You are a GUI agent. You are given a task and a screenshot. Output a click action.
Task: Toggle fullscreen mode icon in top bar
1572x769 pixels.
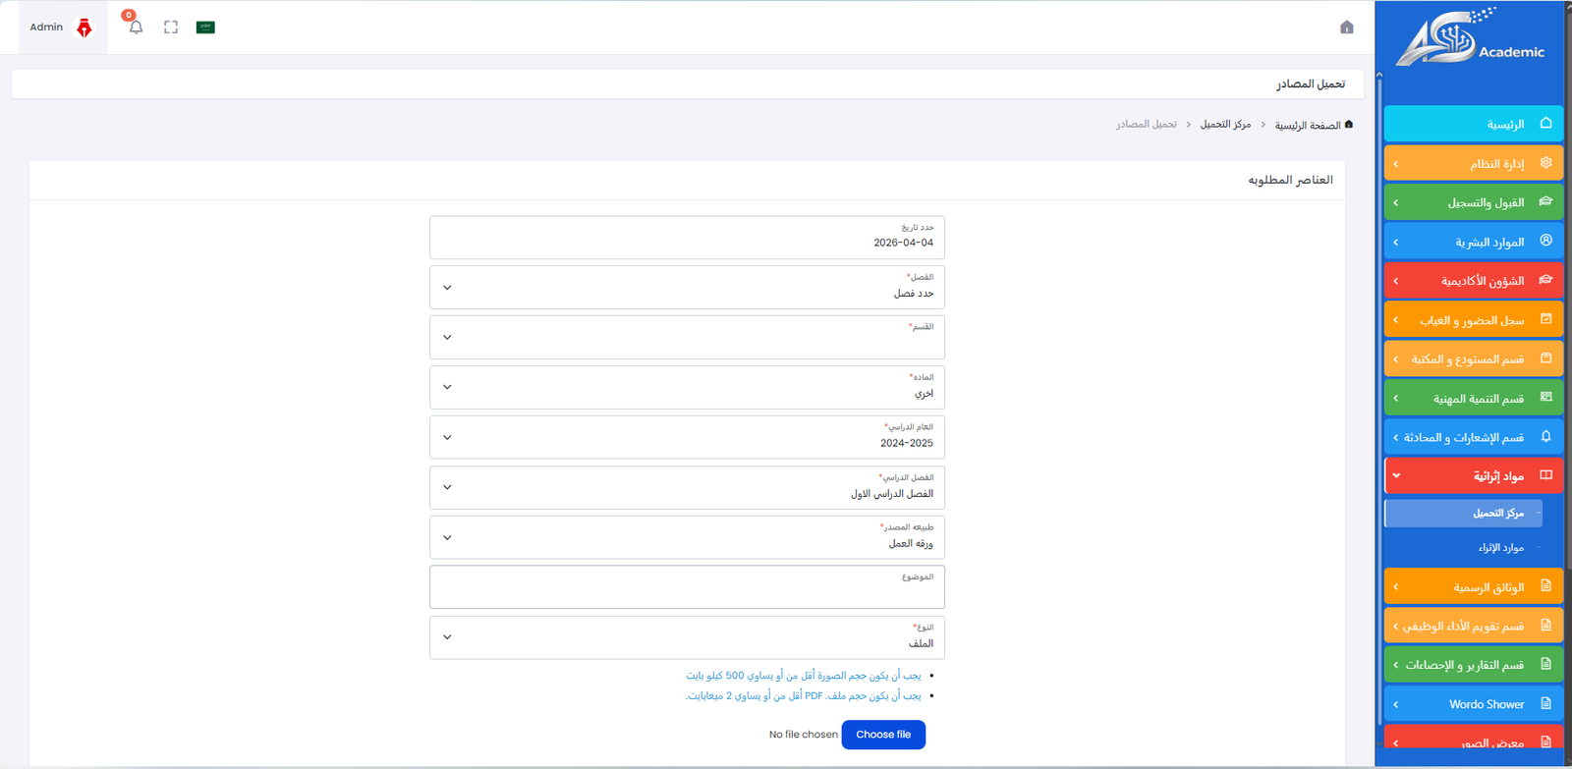(171, 27)
